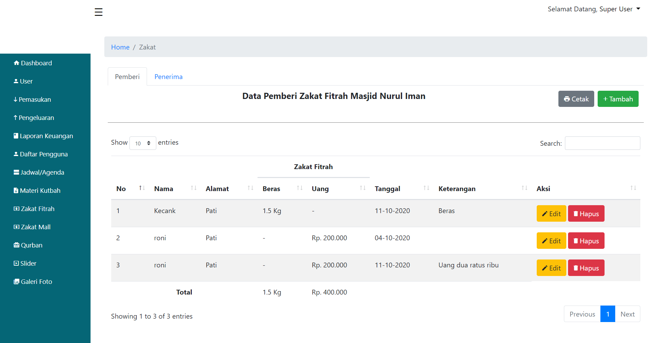
Task: Select the Pemberi tab
Action: pyautogui.click(x=127, y=77)
